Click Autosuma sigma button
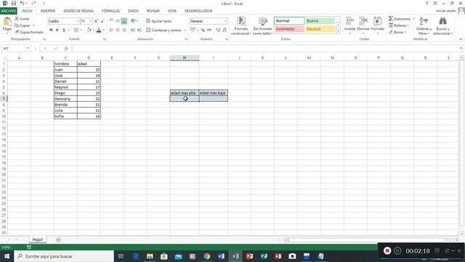This screenshot has height=262, width=465. (399, 19)
